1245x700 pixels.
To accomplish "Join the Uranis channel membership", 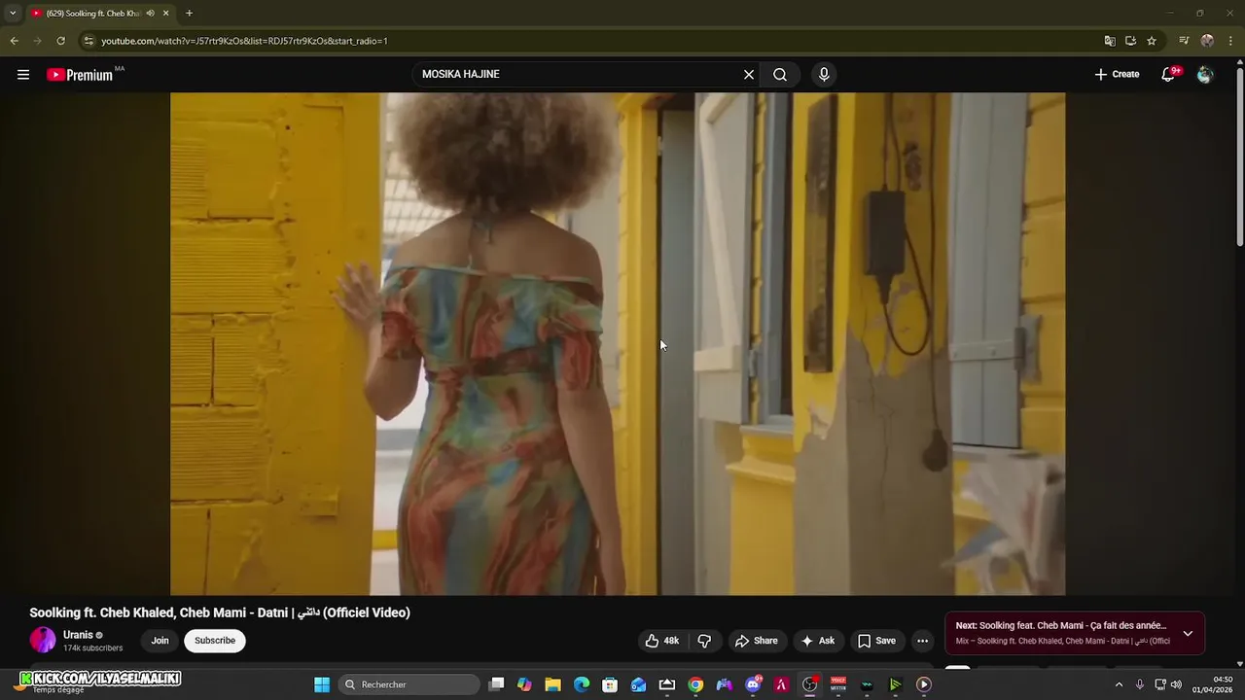I will [x=160, y=641].
